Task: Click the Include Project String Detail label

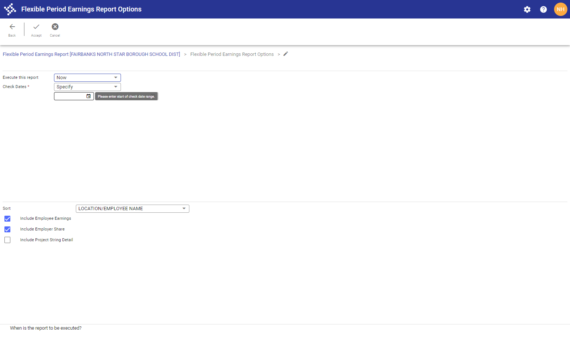Action: (x=47, y=240)
